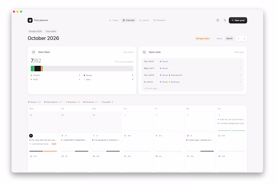Toggle the Business pillar filter
This screenshot has width=277, height=184.
click(73, 102)
